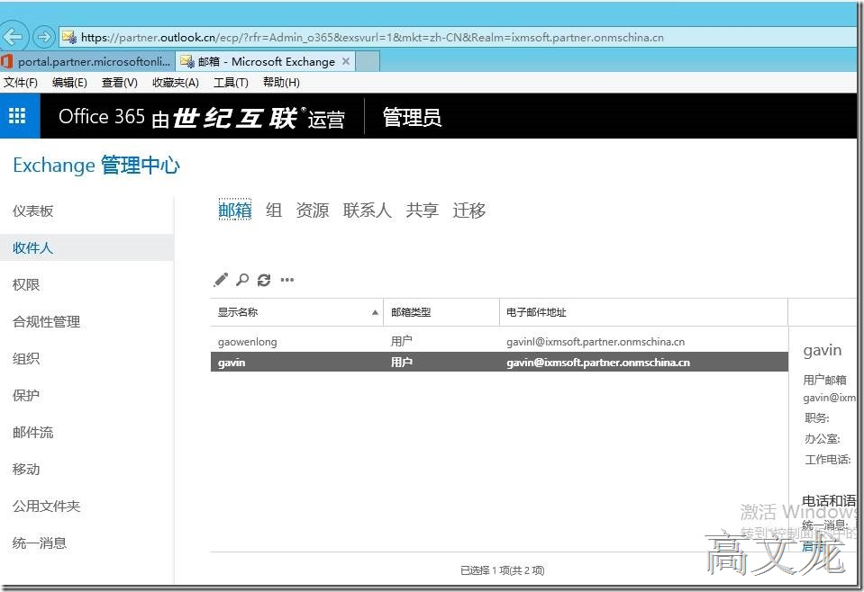Click 已选择 1 项(共 2 项) status text

pyautogui.click(x=502, y=570)
